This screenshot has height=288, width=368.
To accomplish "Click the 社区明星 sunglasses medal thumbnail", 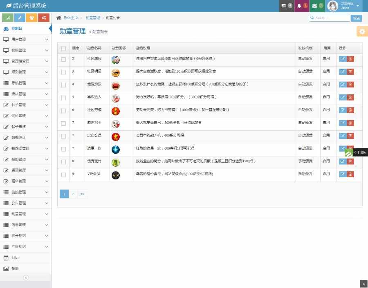I will pos(116,73).
